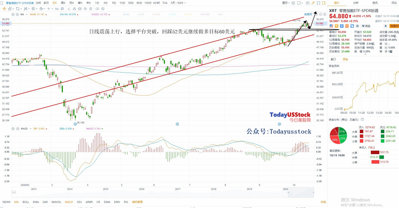Select the crosshair move cursor tool
The height and width of the screenshot is (208, 399).
pyautogui.click(x=4, y=9)
